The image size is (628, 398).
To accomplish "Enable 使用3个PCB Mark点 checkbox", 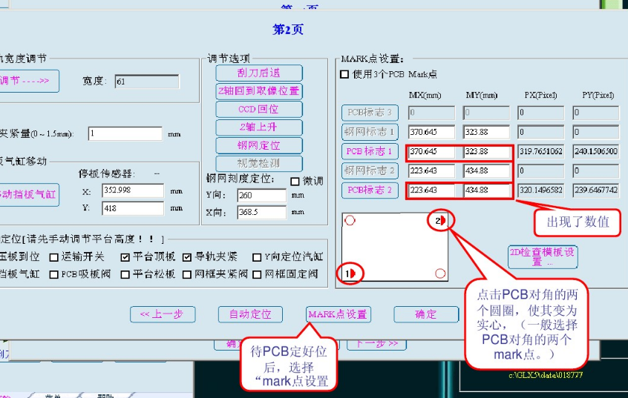I will [344, 74].
